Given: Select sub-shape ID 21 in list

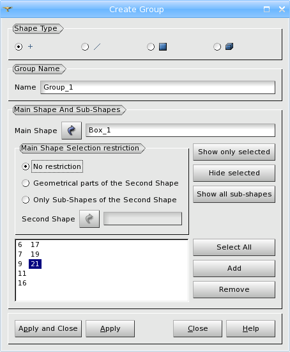Looking at the screenshot, I should (35, 264).
